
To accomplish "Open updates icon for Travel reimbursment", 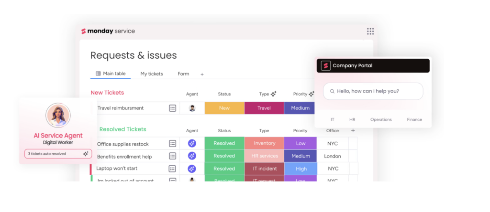I will (172, 108).
